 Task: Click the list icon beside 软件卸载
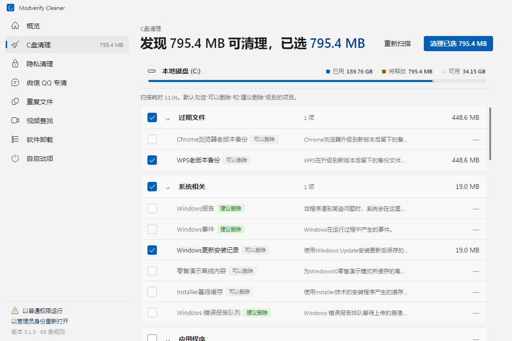pyautogui.click(x=15, y=139)
